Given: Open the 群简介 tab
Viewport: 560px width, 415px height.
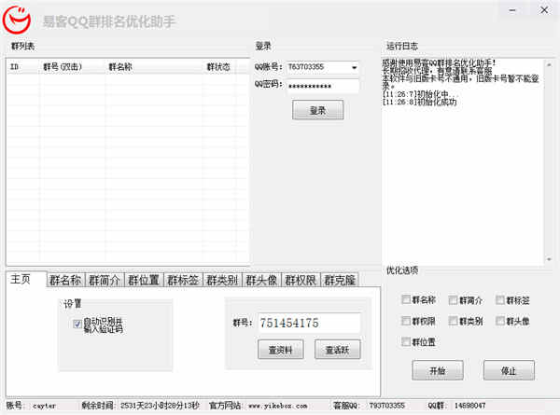Looking at the screenshot, I should point(105,280).
